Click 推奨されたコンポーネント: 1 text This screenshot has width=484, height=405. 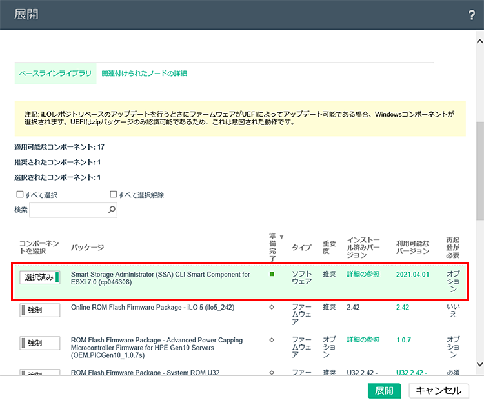[57, 163]
